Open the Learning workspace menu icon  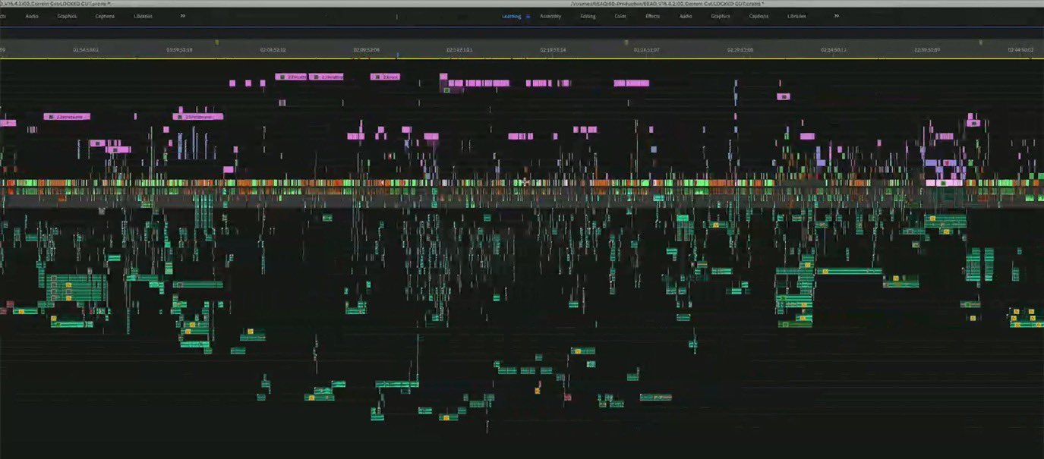[528, 16]
